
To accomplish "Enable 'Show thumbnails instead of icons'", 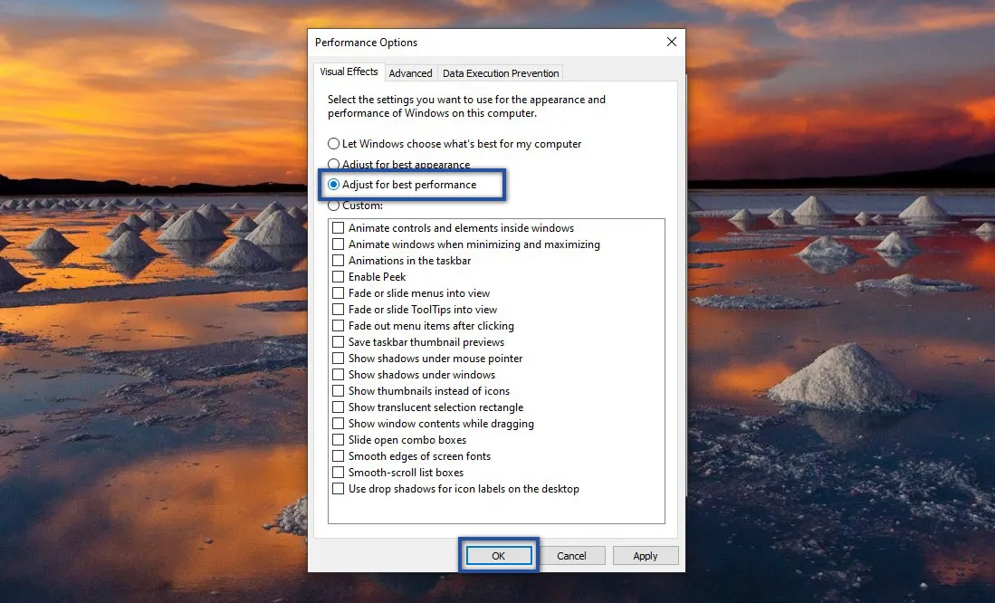I will coord(340,390).
